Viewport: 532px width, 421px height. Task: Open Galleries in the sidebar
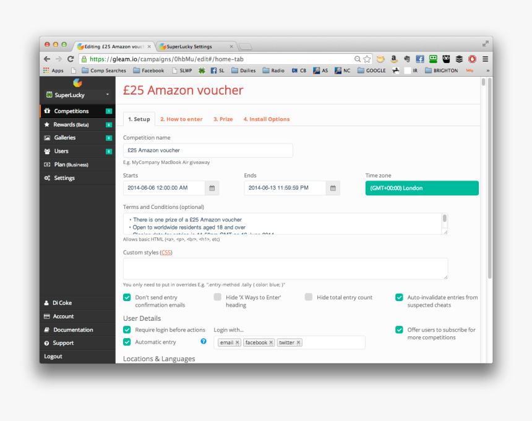click(77, 138)
